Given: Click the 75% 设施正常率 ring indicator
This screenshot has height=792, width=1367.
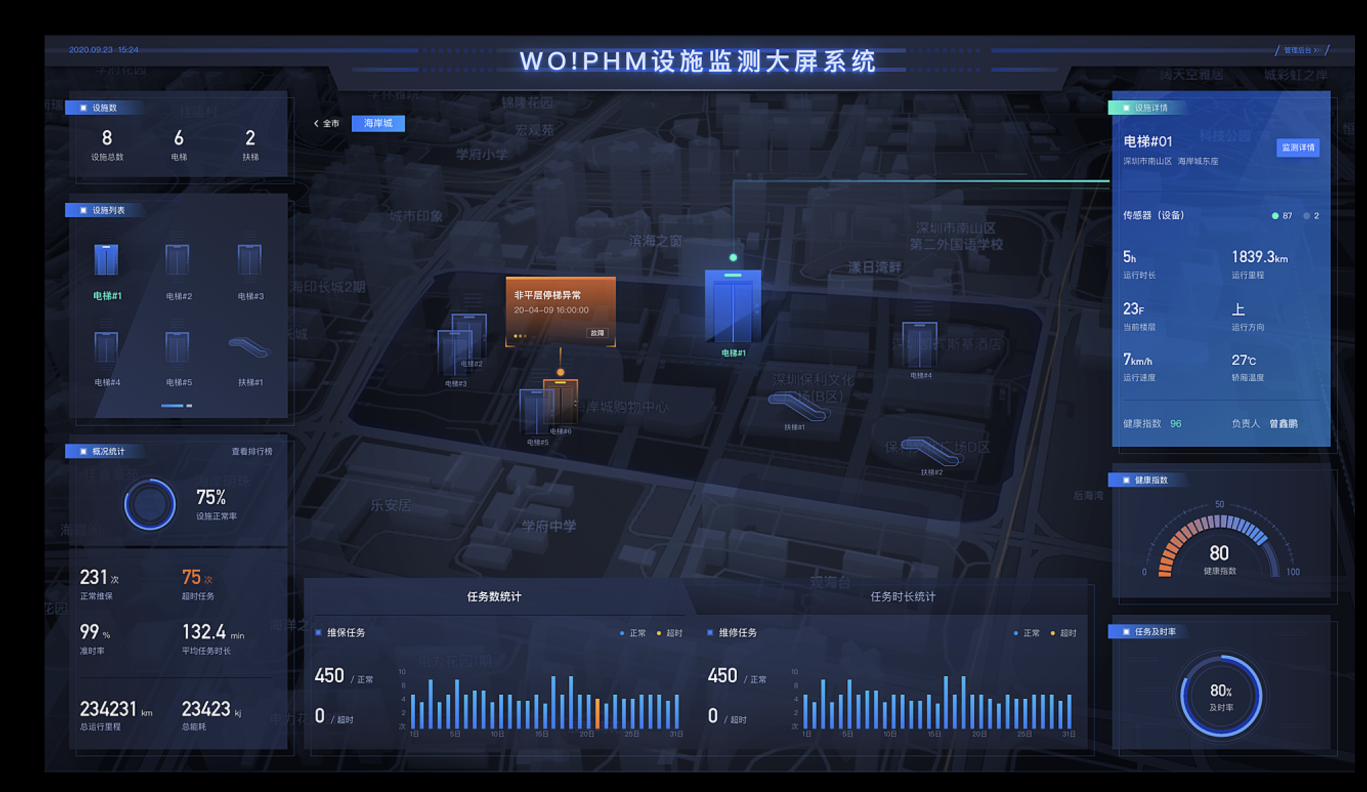Looking at the screenshot, I should pyautogui.click(x=149, y=504).
